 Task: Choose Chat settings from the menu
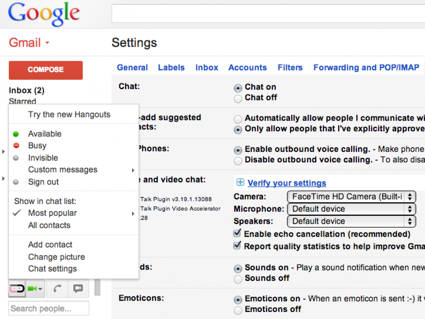52,269
